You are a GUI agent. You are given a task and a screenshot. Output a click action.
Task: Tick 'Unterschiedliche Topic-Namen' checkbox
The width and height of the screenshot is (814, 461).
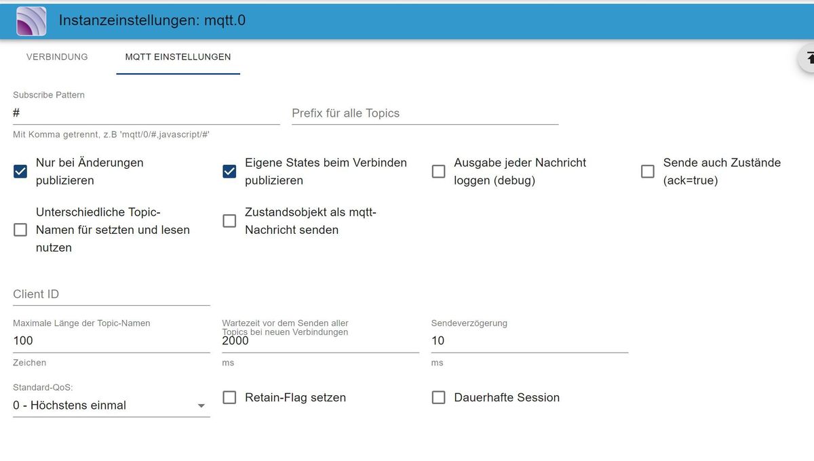pyautogui.click(x=20, y=230)
